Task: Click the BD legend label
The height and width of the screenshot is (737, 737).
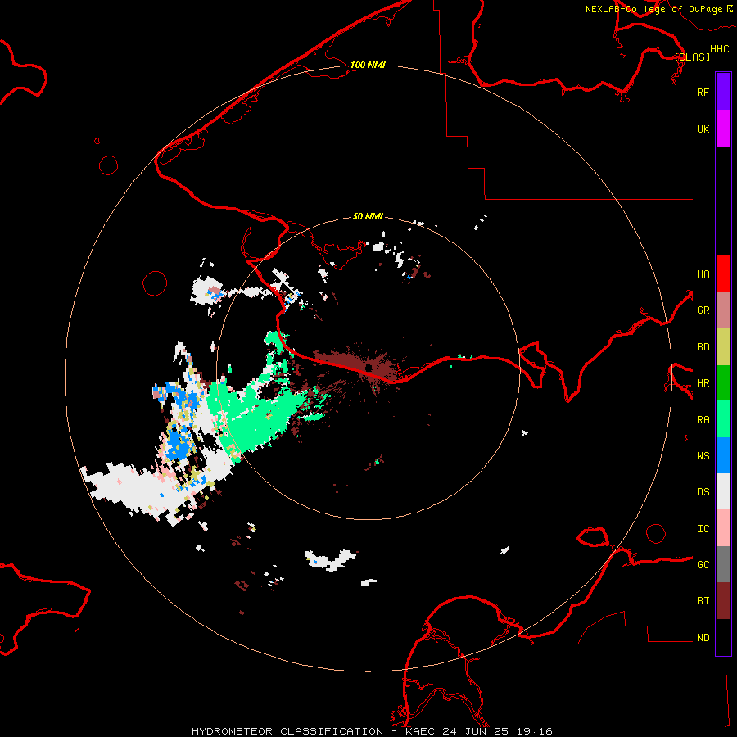Action: pyautogui.click(x=703, y=347)
